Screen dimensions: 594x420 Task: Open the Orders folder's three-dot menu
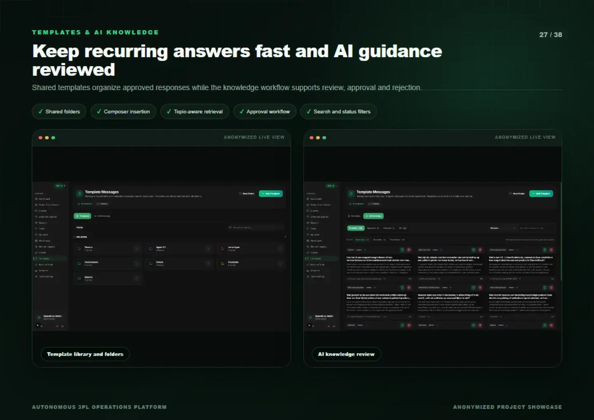208,263
